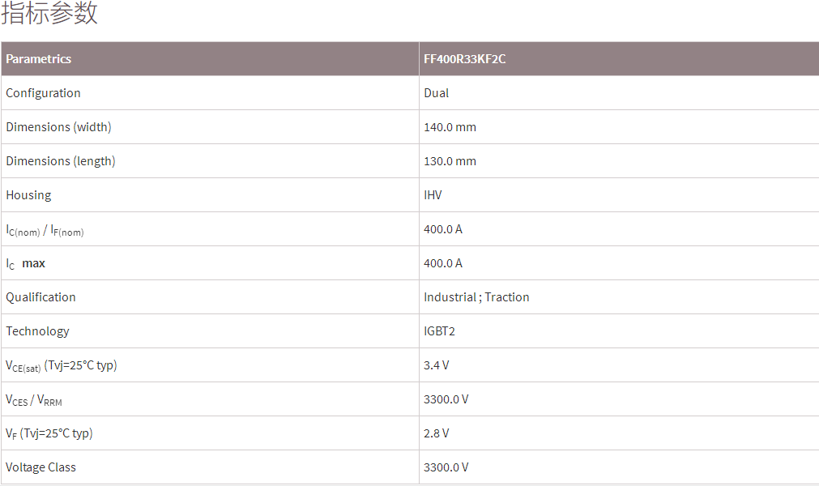Select the 3.4 V saturation voltage value

click(436, 365)
